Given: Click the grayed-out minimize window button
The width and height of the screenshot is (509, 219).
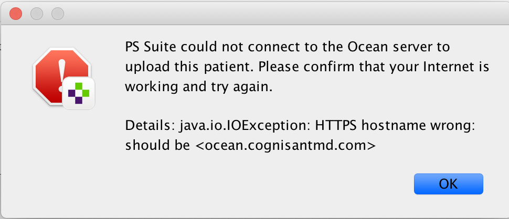Looking at the screenshot, I should click(x=37, y=14).
